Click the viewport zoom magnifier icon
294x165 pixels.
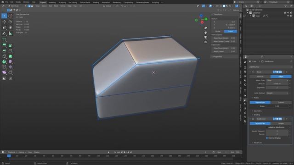pyautogui.click(x=205, y=28)
